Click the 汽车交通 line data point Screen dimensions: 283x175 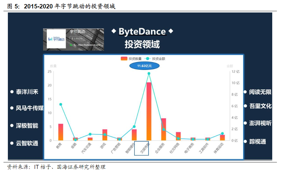(90, 134)
